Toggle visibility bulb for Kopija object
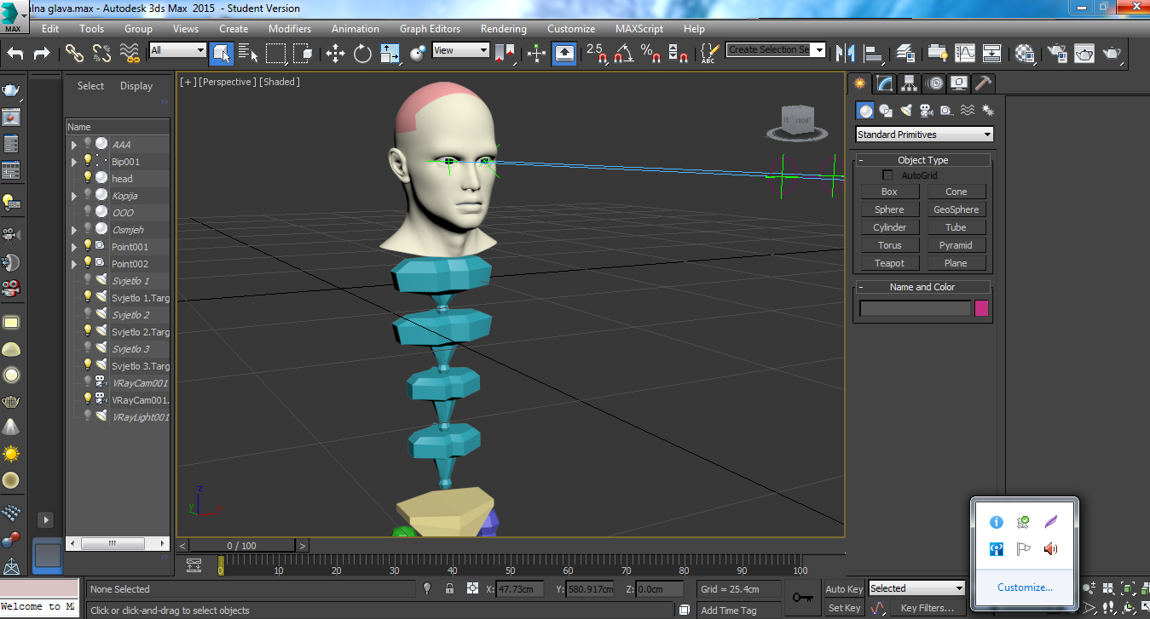The image size is (1150, 619). [x=87, y=195]
